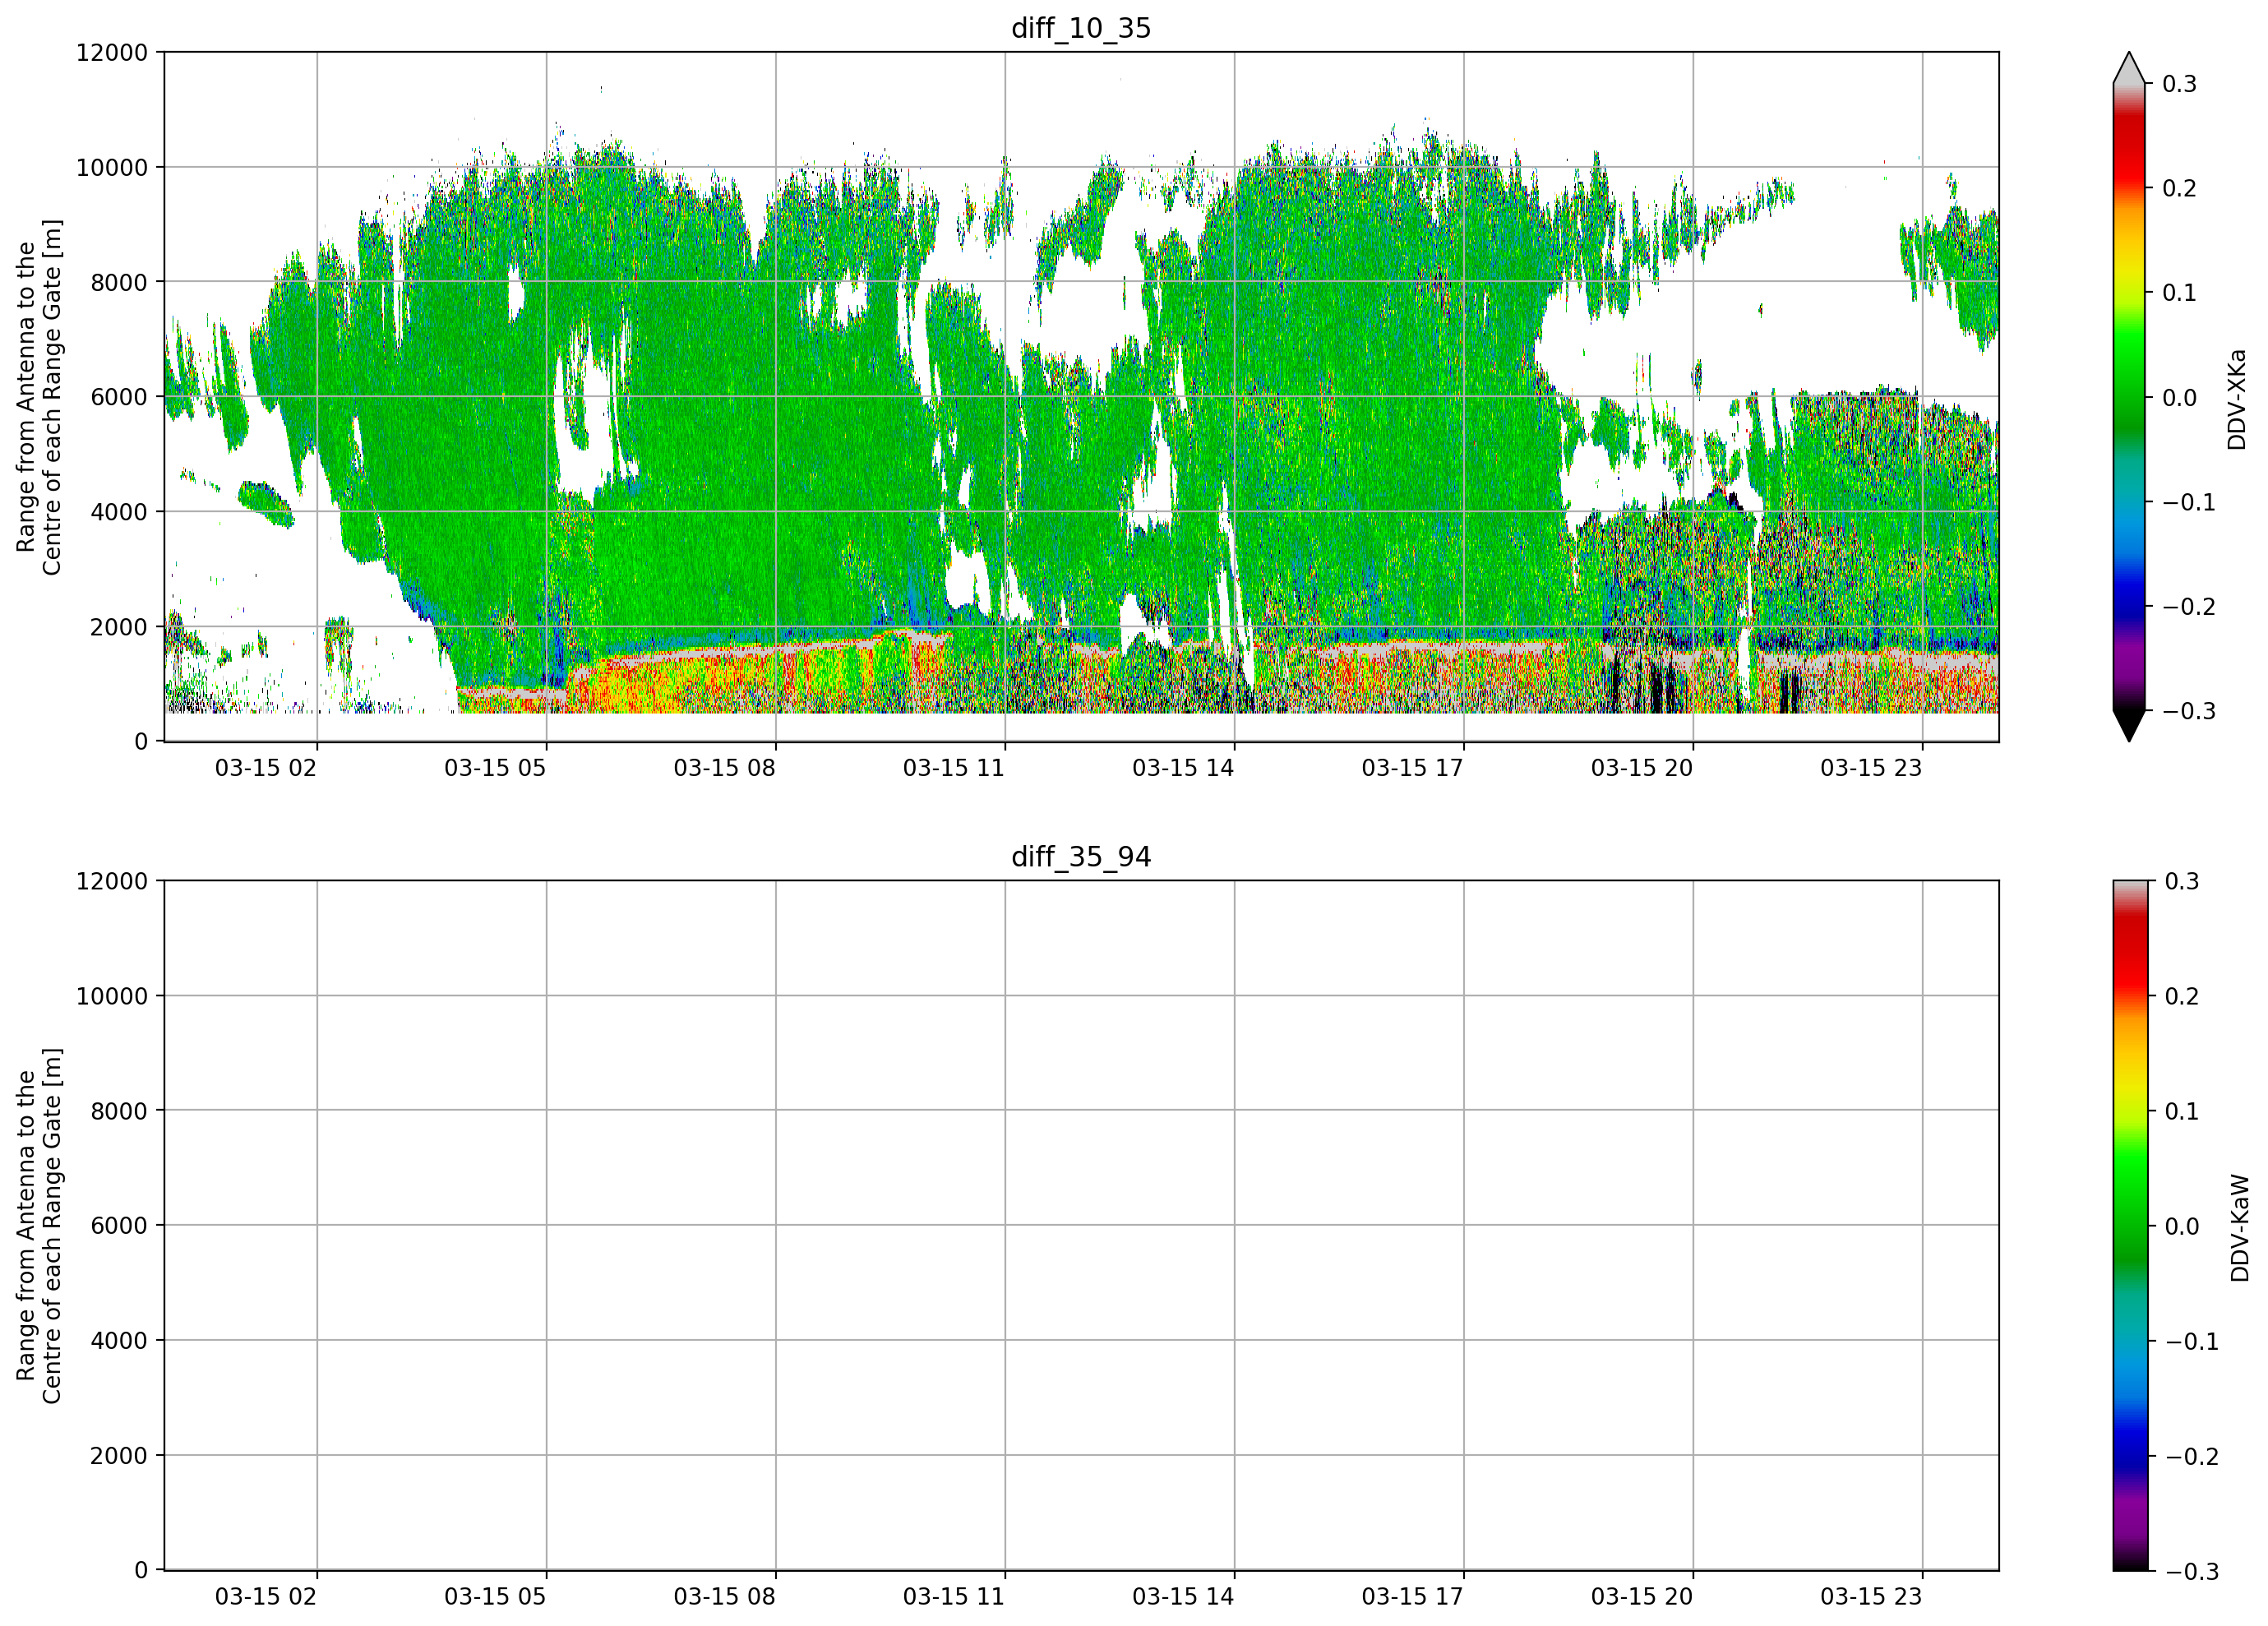Click the 12000 y-axis tick on the bottom plot
The width and height of the screenshot is (2268, 1626).
(112, 882)
